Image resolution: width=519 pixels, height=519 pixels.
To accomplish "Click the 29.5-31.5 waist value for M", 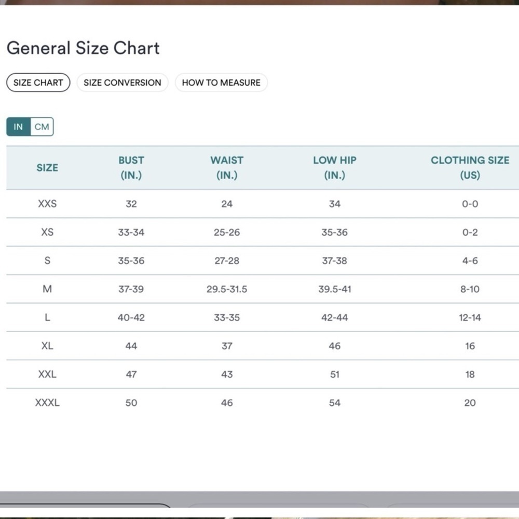I will click(x=227, y=289).
